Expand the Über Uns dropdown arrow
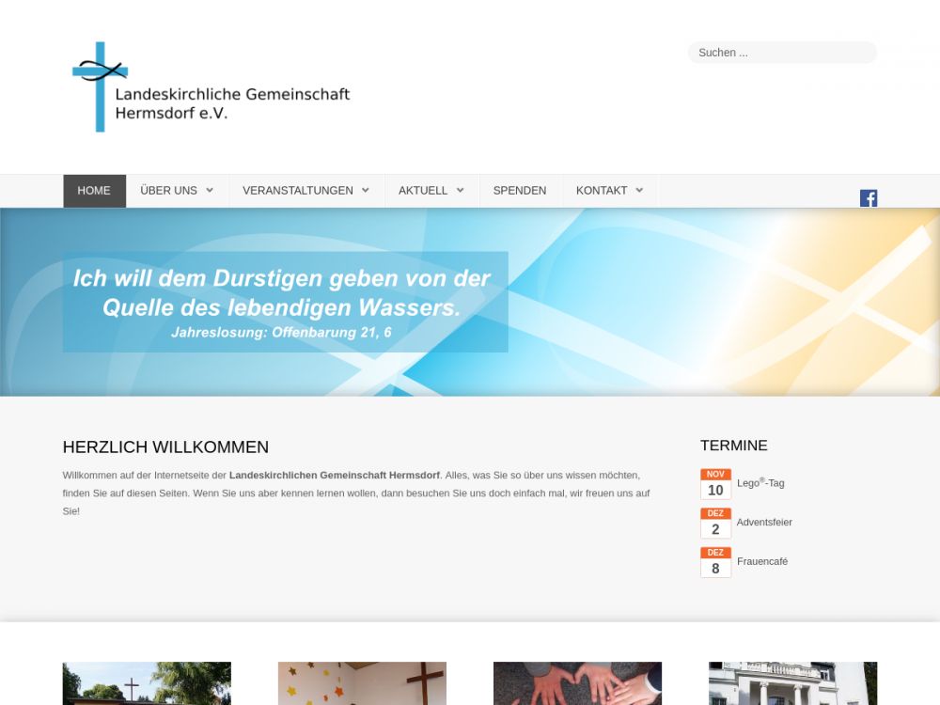 tap(210, 191)
